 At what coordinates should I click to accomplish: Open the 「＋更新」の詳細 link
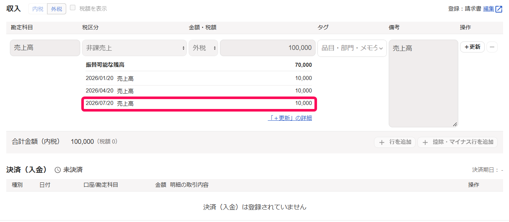click(x=290, y=118)
